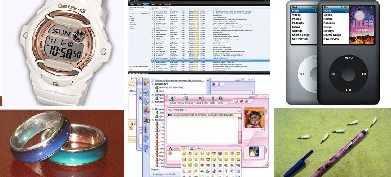This screenshot has width=391, height=177.
Task: Select the Audio radio button in Ares search
Action: tap(129, 18)
